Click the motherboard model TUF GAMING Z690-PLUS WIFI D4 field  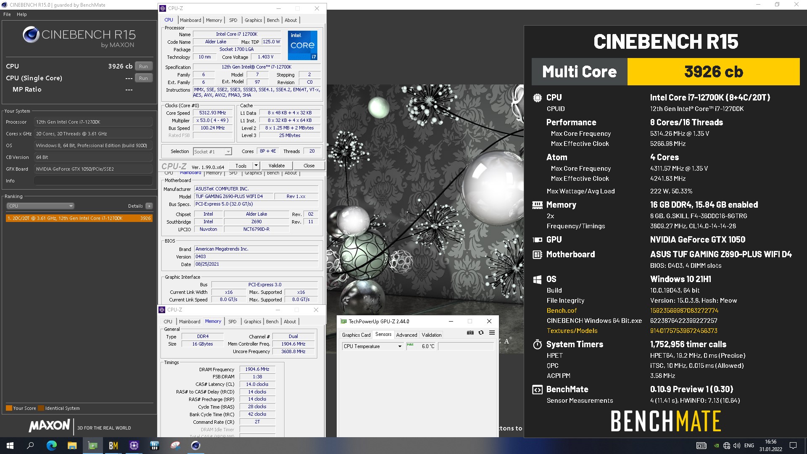click(x=233, y=196)
